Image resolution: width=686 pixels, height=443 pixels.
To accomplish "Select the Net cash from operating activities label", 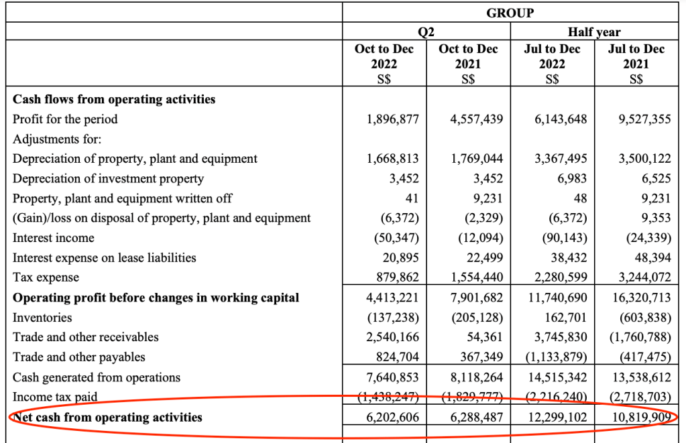I will 107,418.
